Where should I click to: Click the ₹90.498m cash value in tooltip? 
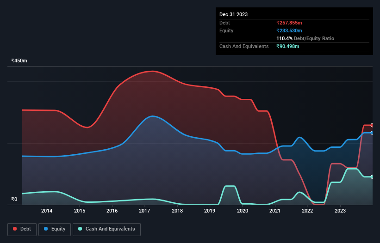tap(288, 46)
